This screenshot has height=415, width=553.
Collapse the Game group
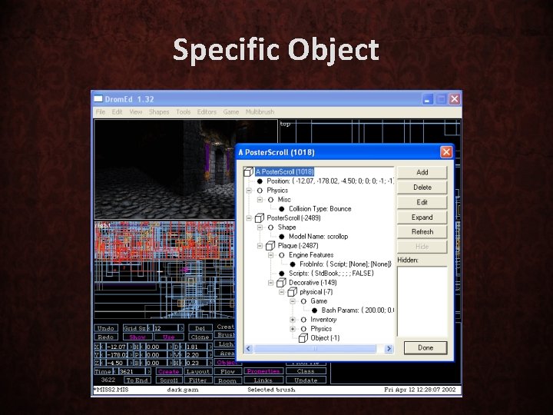pyautogui.click(x=293, y=301)
